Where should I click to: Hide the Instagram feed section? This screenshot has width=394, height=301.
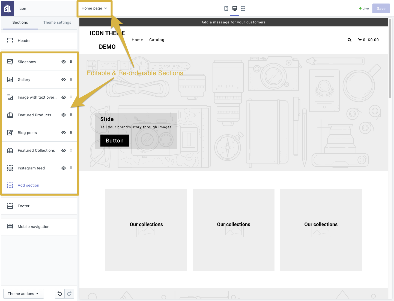pos(64,168)
